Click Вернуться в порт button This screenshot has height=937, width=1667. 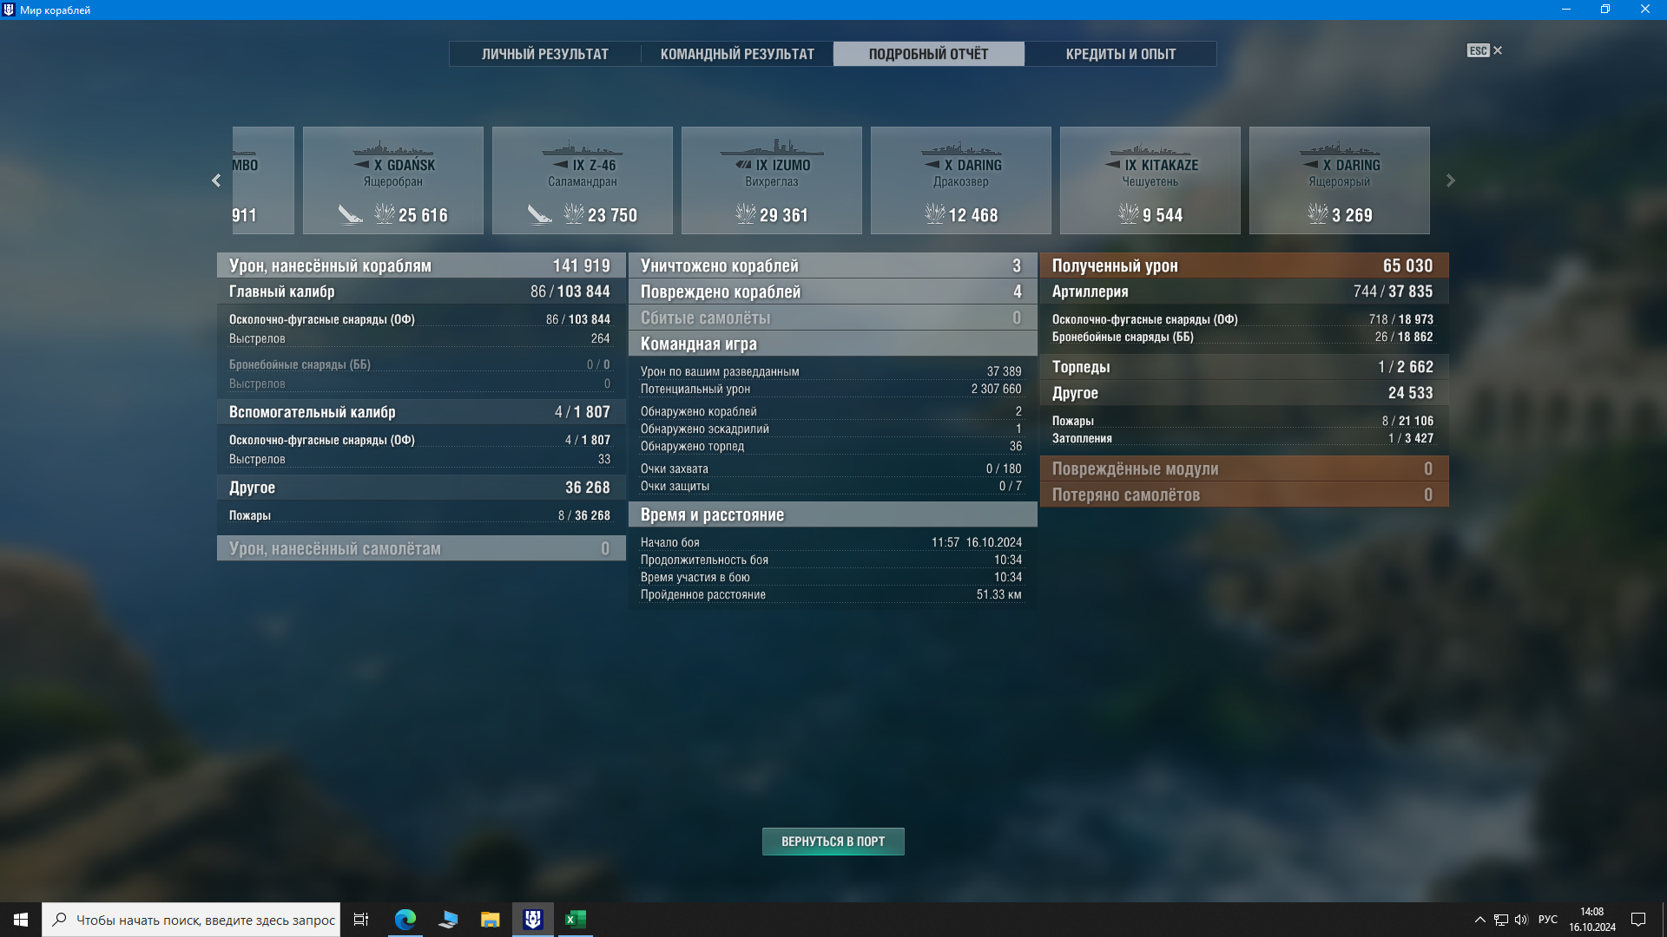833,842
